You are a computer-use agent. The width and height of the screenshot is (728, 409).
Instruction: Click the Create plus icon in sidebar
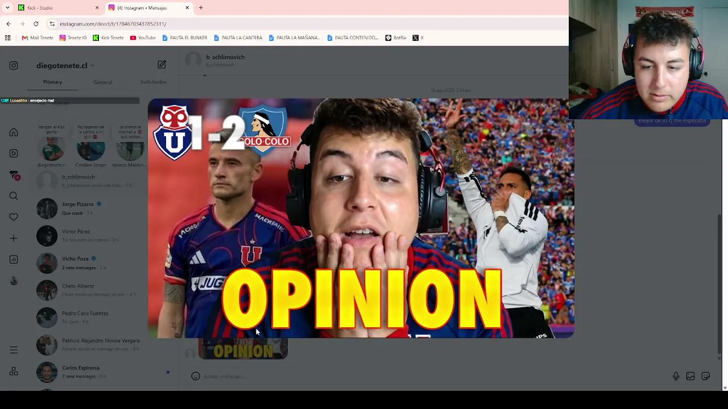pyautogui.click(x=14, y=239)
